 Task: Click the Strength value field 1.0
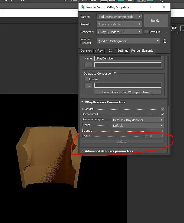(x=153, y=131)
